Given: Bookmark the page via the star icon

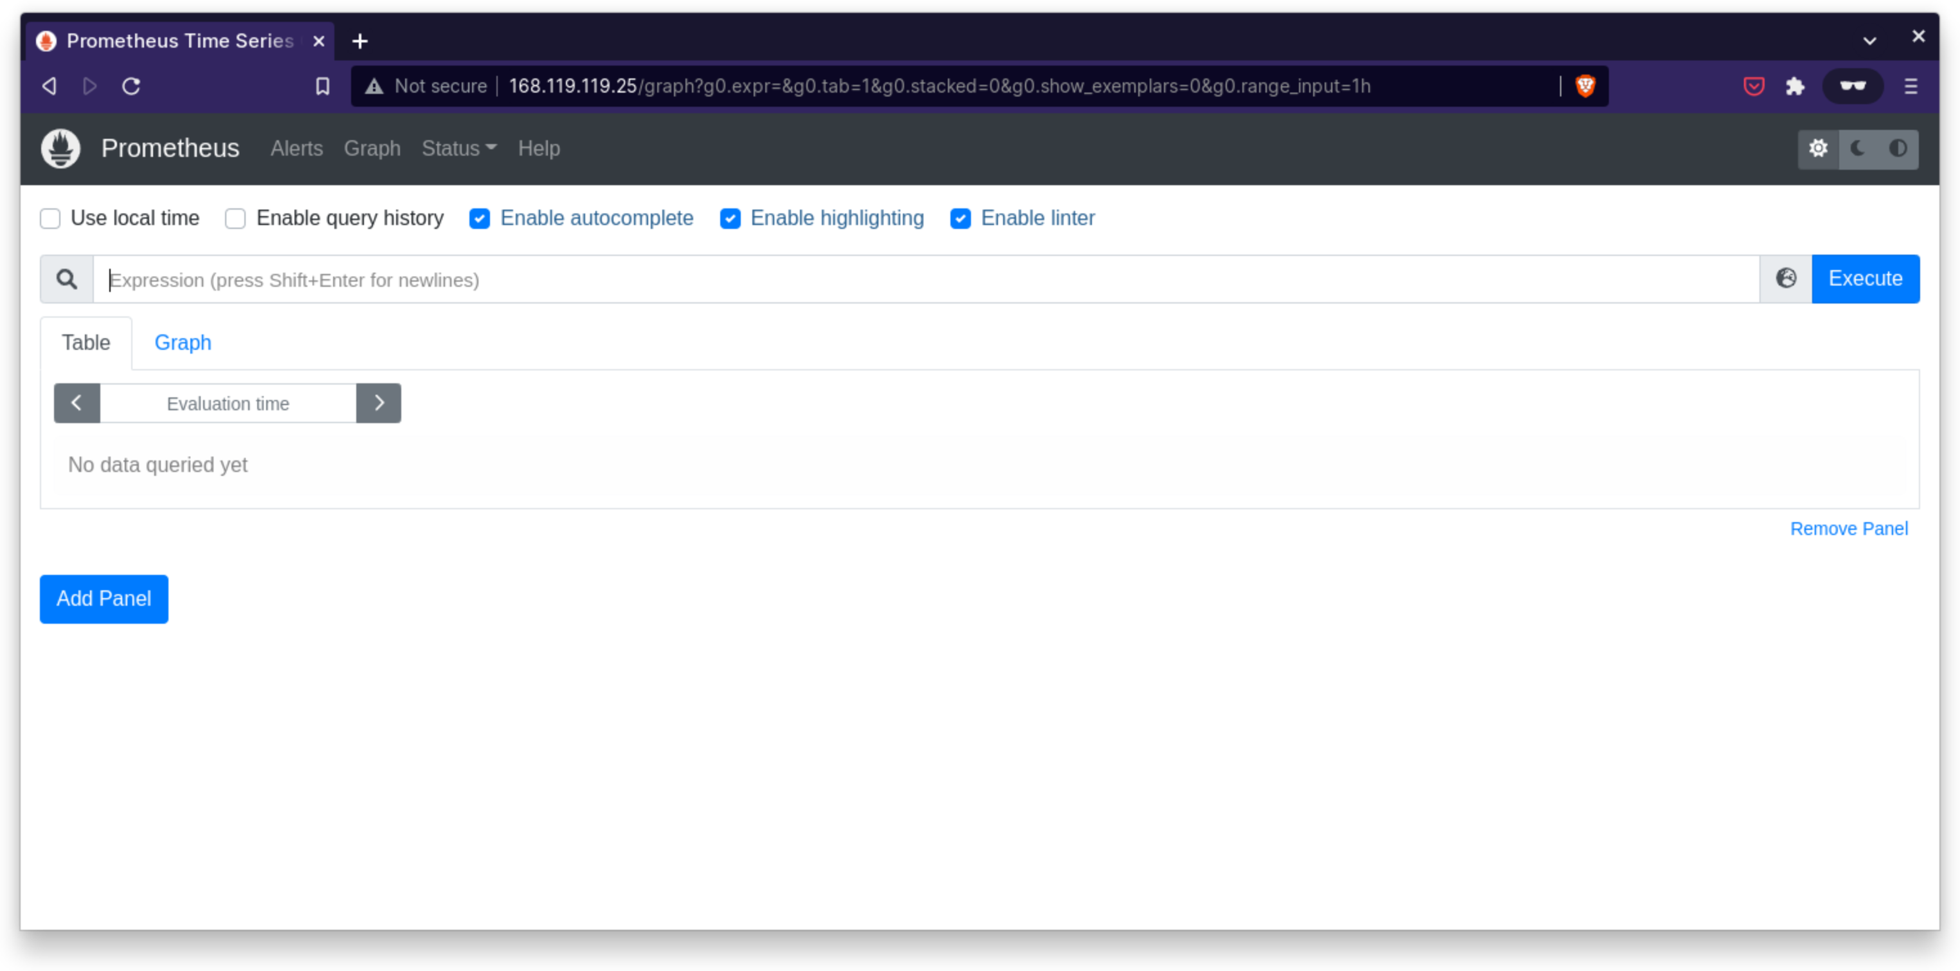Looking at the screenshot, I should tap(322, 86).
